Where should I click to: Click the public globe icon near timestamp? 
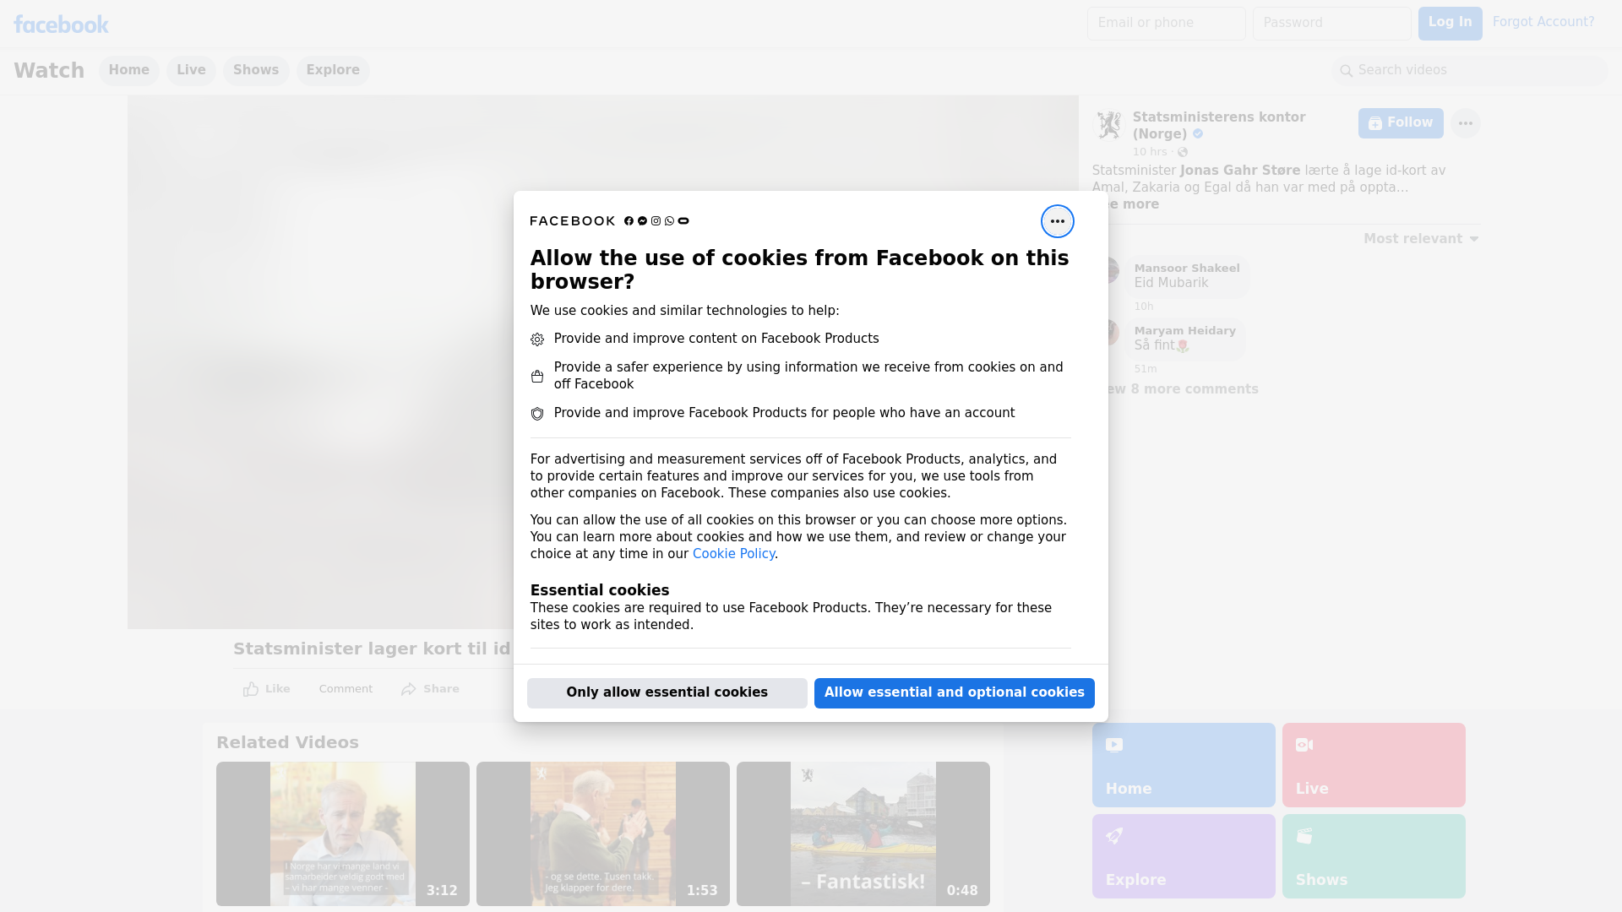pos(1183,152)
